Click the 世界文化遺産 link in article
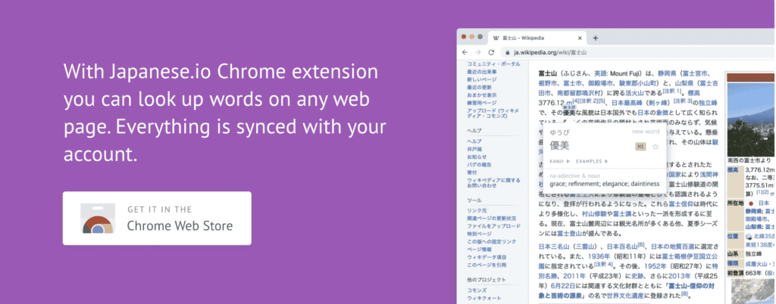Image resolution: width=776 pixels, height=304 pixels. [x=626, y=296]
